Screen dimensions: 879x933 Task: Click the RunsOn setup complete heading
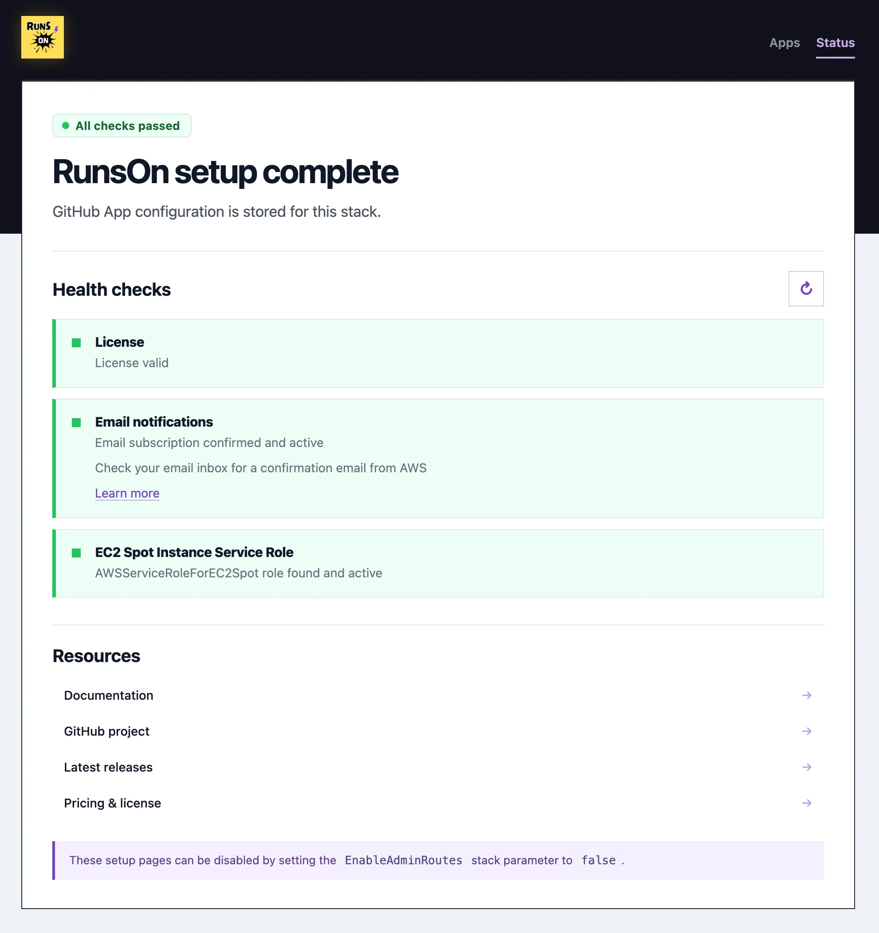coord(225,172)
